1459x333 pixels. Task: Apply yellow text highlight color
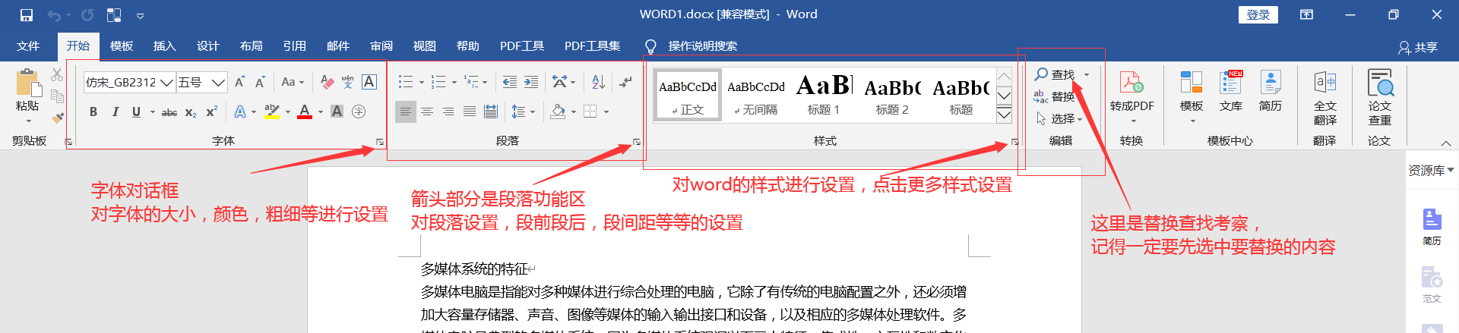point(272,112)
